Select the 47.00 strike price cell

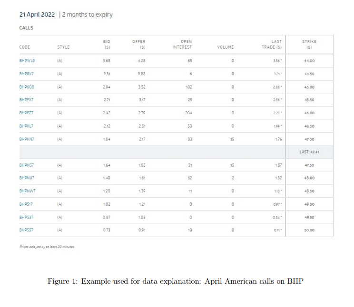[309, 139]
